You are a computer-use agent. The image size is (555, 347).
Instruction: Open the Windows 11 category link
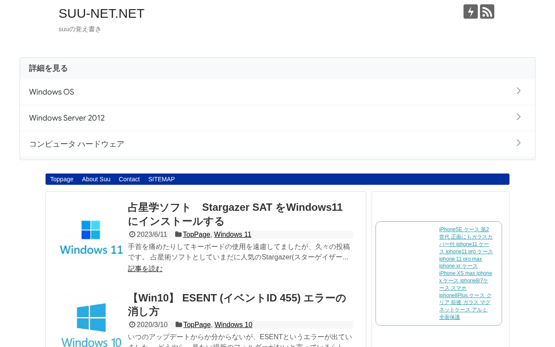[x=233, y=235]
